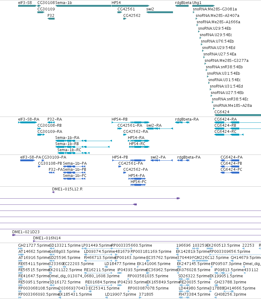
Task: Select snoRNA:Me18S-A28a label
Action: coord(232,106)
